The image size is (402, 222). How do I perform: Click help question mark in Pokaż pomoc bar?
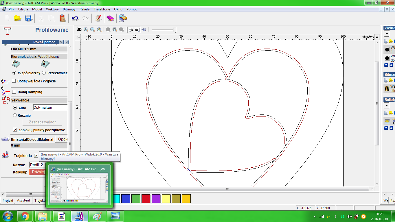point(61,42)
